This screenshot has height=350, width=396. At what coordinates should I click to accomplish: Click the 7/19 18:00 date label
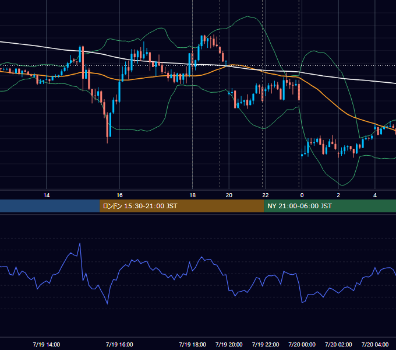point(192,344)
